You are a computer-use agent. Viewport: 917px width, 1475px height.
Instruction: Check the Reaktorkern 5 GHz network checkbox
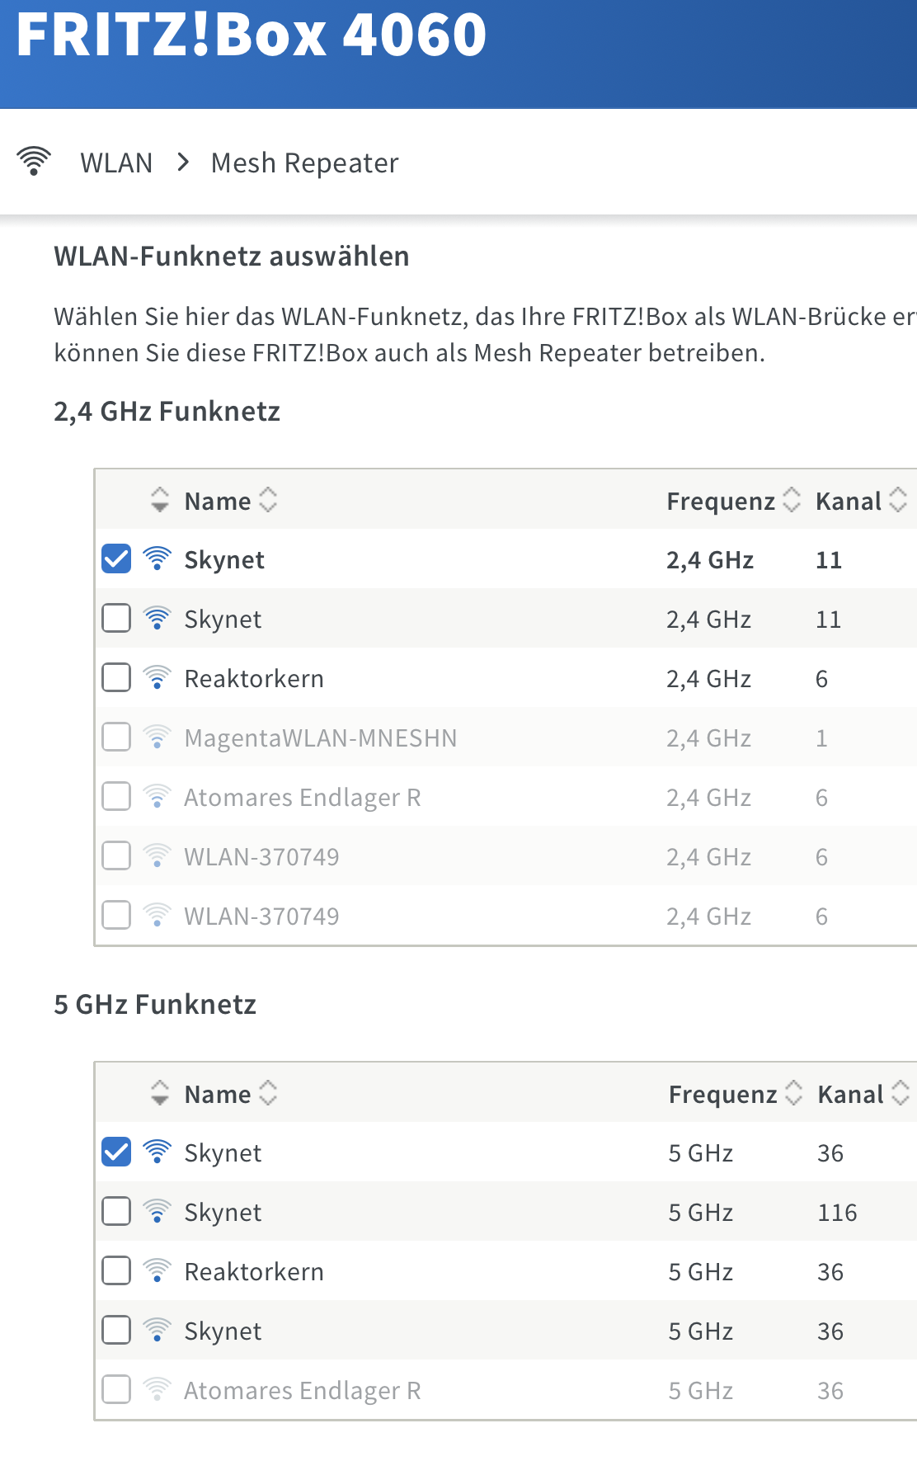(x=116, y=1271)
